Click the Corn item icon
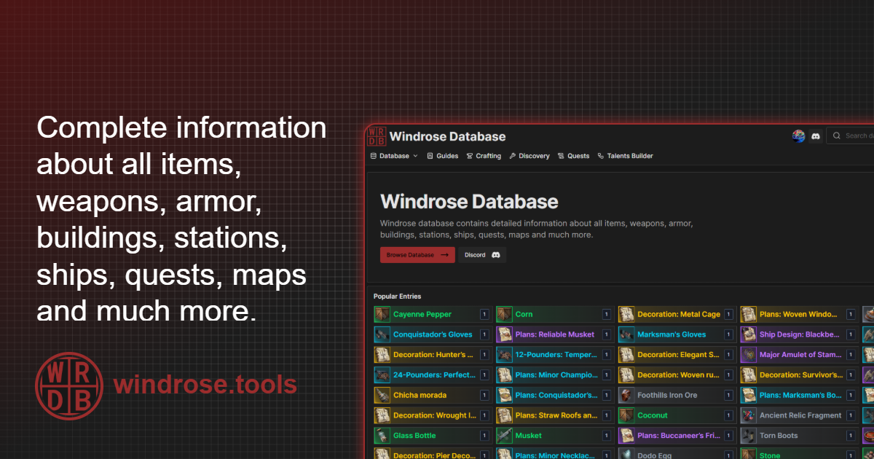The width and height of the screenshot is (874, 459). [505, 315]
